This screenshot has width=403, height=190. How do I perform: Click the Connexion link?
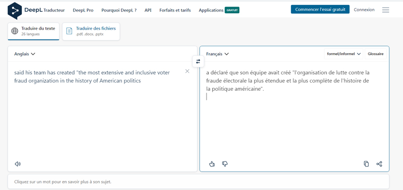(x=364, y=10)
